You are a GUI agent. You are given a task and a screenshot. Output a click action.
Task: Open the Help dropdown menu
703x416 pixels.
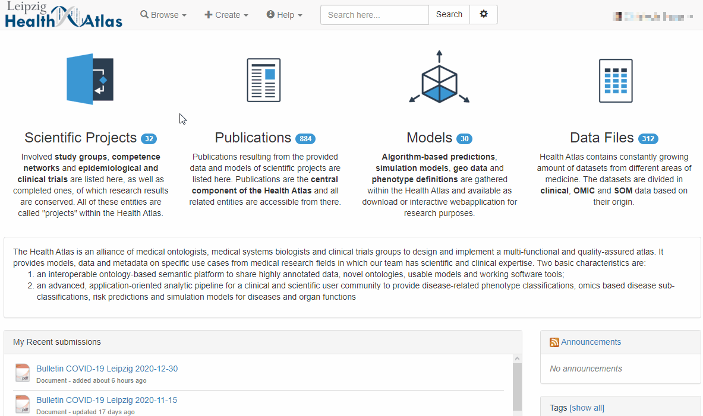[x=285, y=15]
